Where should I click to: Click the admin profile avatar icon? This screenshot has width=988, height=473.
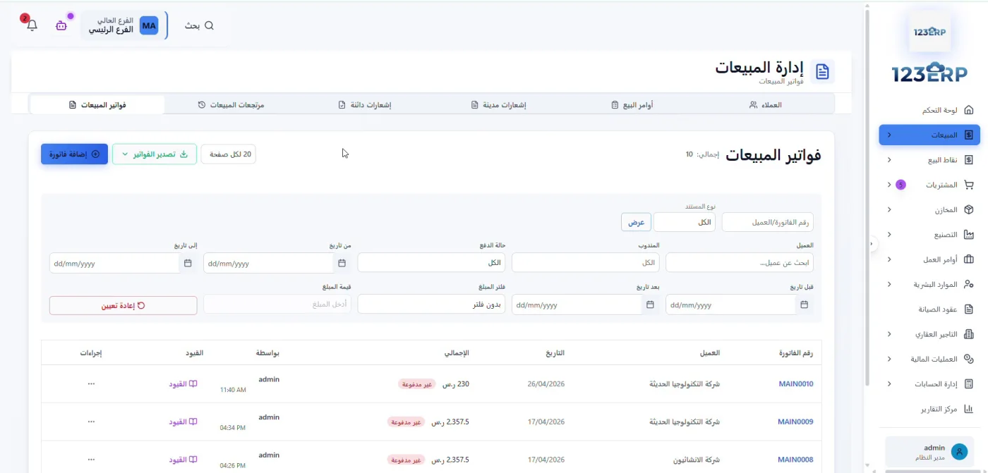(x=959, y=452)
